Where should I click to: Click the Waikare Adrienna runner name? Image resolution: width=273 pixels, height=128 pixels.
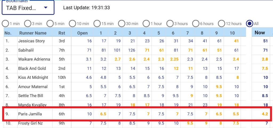pyautogui.click(x=34, y=59)
